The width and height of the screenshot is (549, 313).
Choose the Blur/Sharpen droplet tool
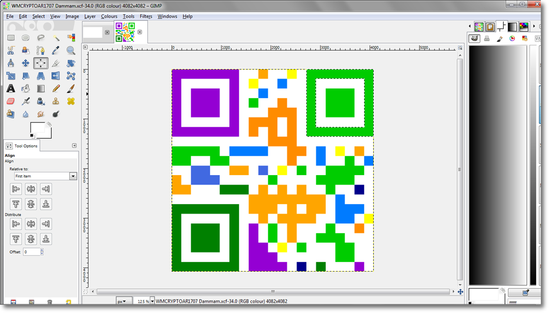point(25,114)
